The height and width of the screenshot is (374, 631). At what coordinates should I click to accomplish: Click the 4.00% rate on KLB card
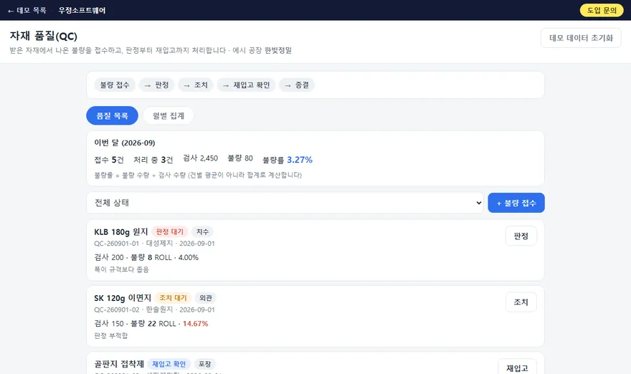[188, 257]
